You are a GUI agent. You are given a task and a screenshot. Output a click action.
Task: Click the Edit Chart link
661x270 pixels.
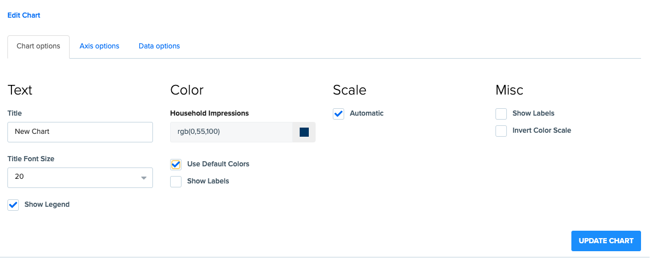coord(23,15)
